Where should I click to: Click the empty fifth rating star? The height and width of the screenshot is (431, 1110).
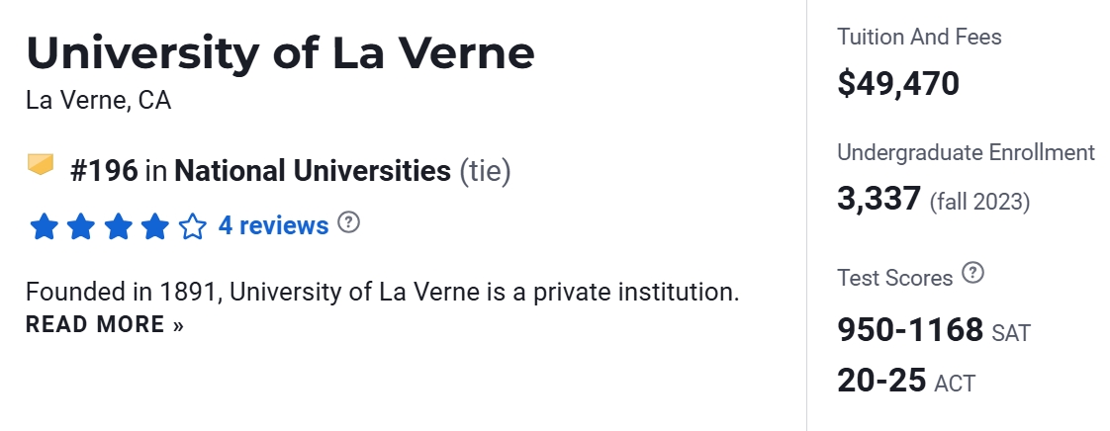coord(192,227)
